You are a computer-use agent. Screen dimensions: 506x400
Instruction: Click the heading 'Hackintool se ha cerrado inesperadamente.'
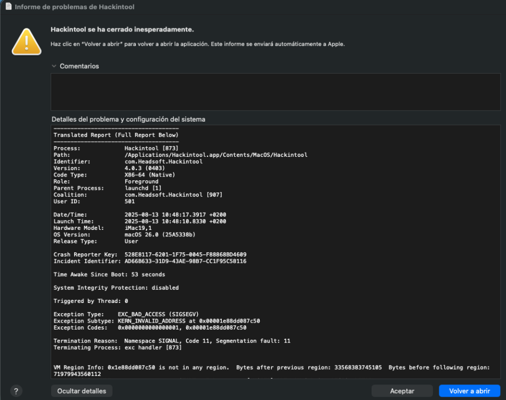(122, 29)
